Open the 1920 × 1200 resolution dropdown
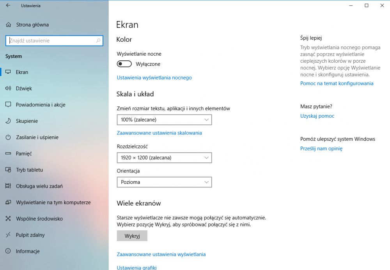 point(164,158)
